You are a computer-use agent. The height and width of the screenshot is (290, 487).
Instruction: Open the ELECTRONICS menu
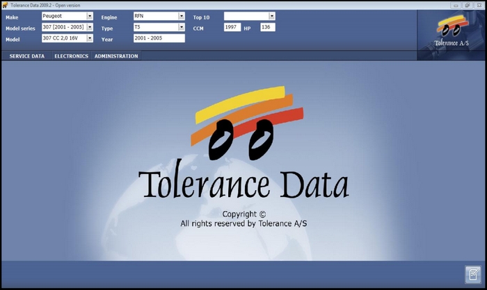point(72,56)
